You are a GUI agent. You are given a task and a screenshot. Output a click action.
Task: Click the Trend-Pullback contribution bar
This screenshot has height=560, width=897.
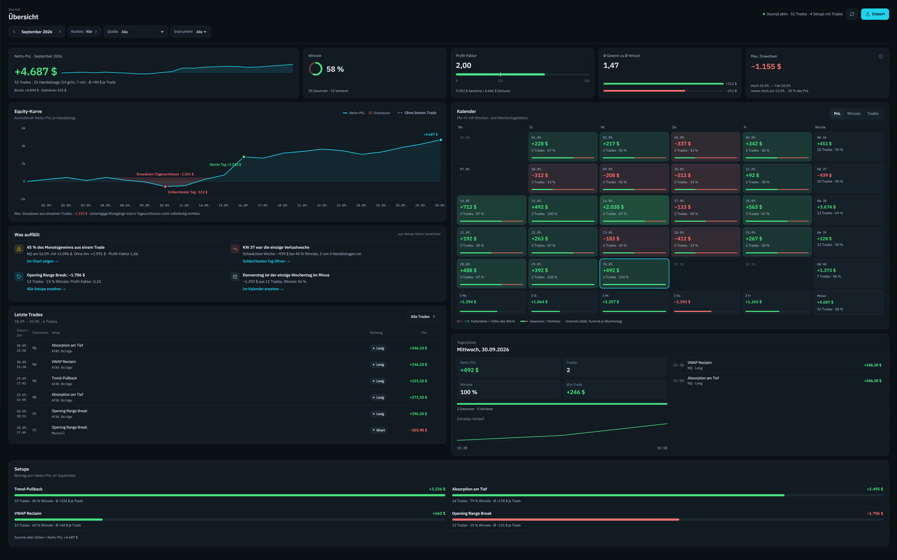point(230,495)
